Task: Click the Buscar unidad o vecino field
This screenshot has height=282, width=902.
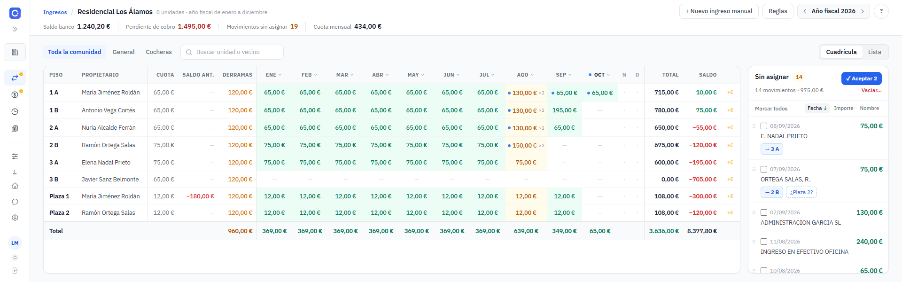Action: [x=232, y=52]
